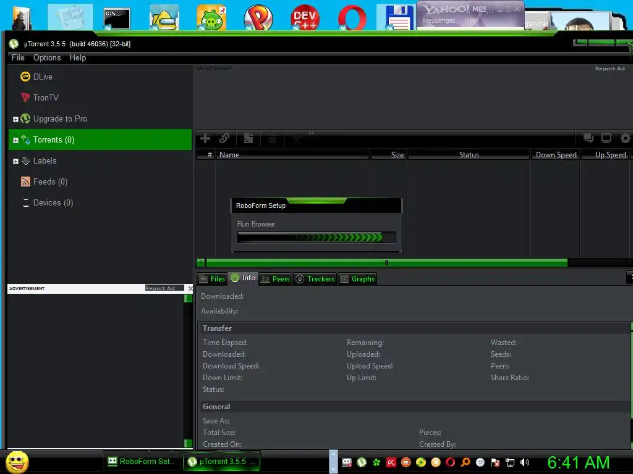Click the RoboForm Setup dialog title
This screenshot has width=633, height=474.
(260, 206)
